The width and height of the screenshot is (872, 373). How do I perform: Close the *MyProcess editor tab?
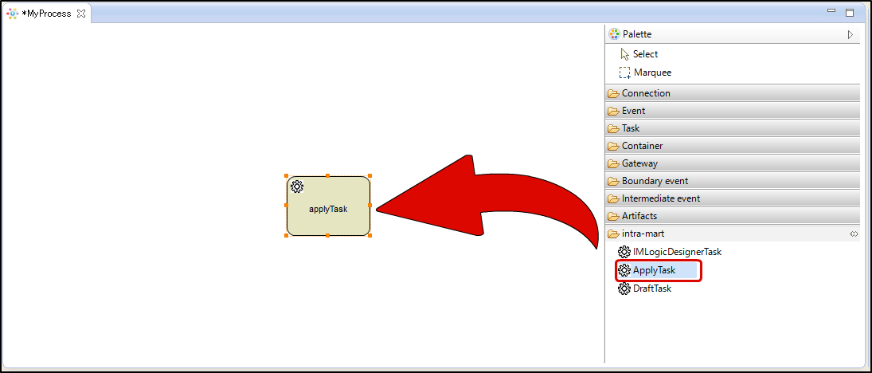point(81,14)
